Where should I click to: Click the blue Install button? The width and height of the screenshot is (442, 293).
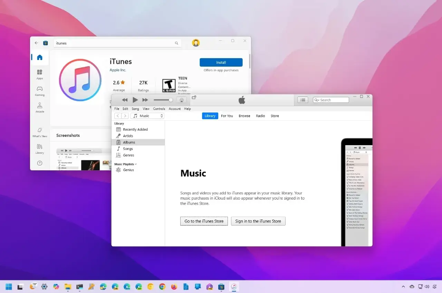(221, 62)
